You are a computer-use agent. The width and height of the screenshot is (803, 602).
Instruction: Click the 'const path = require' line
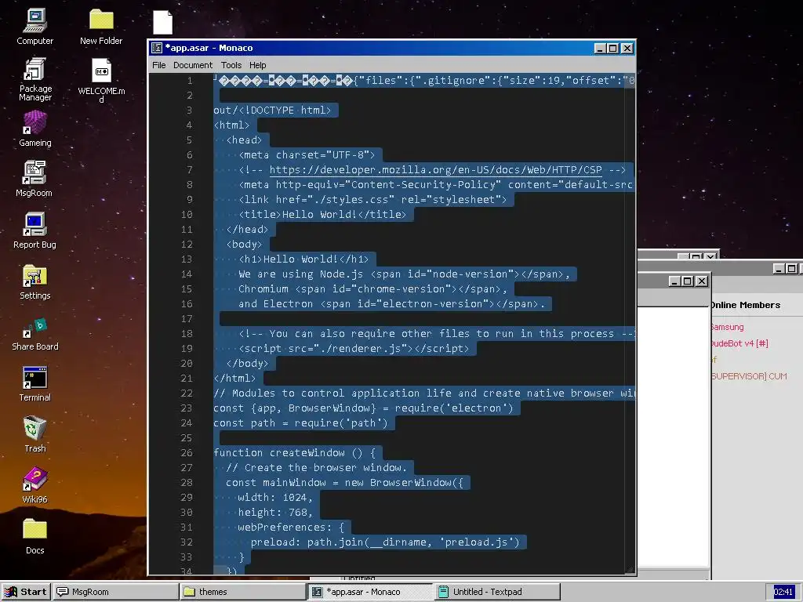(x=300, y=422)
